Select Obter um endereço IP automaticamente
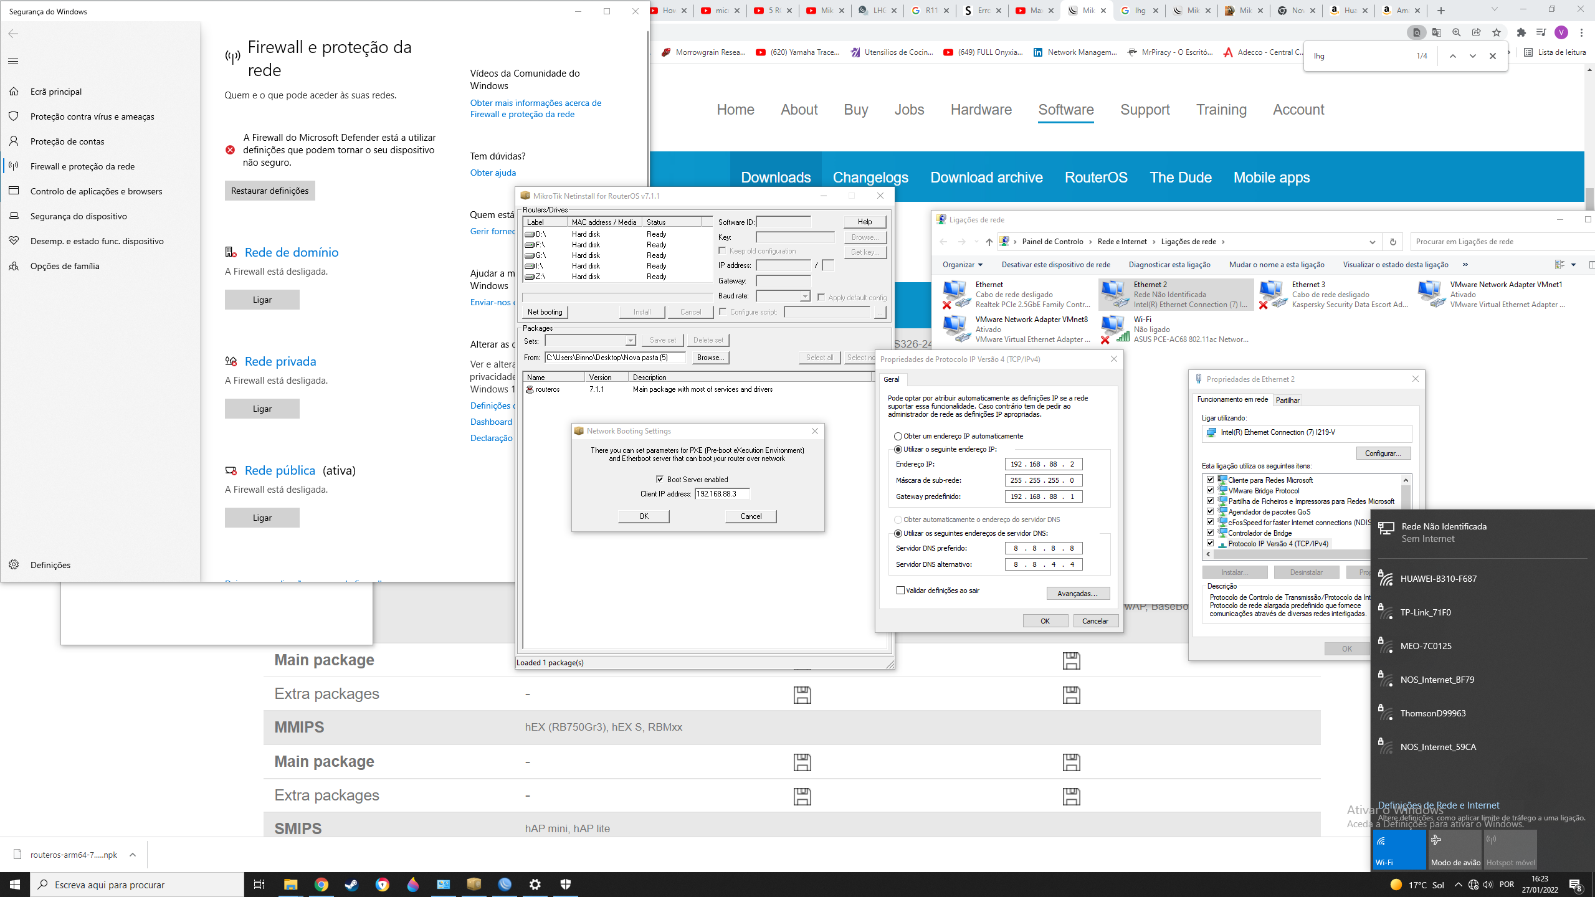The image size is (1595, 897). (898, 436)
